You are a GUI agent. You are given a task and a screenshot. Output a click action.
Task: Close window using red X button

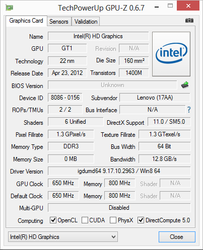click(x=188, y=6)
